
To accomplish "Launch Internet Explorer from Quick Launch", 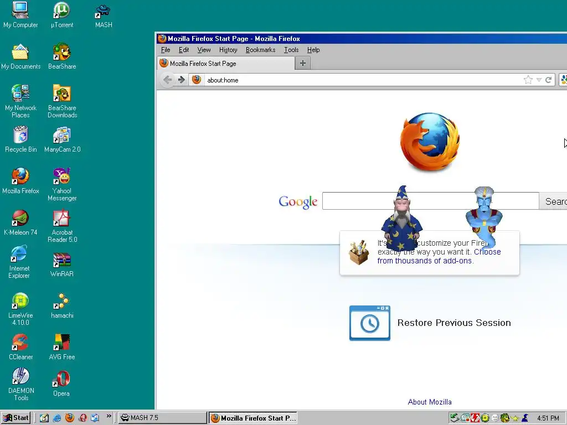I will 57,418.
